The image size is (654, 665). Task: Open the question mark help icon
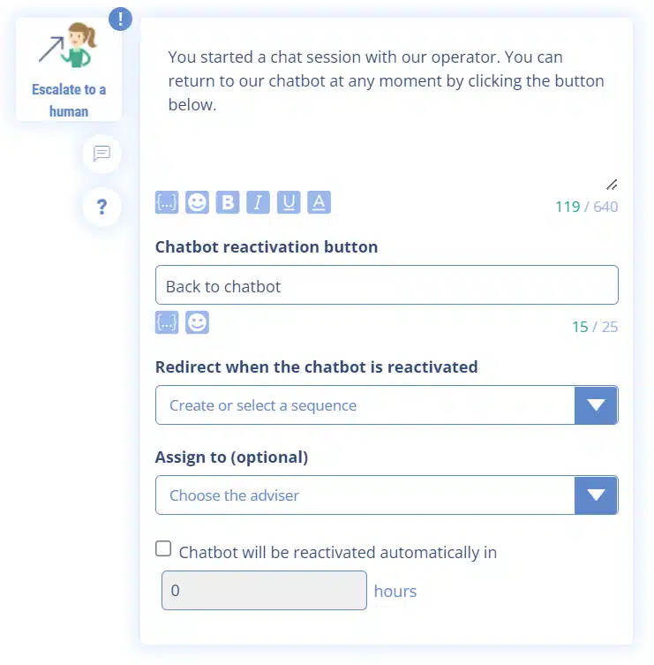101,208
